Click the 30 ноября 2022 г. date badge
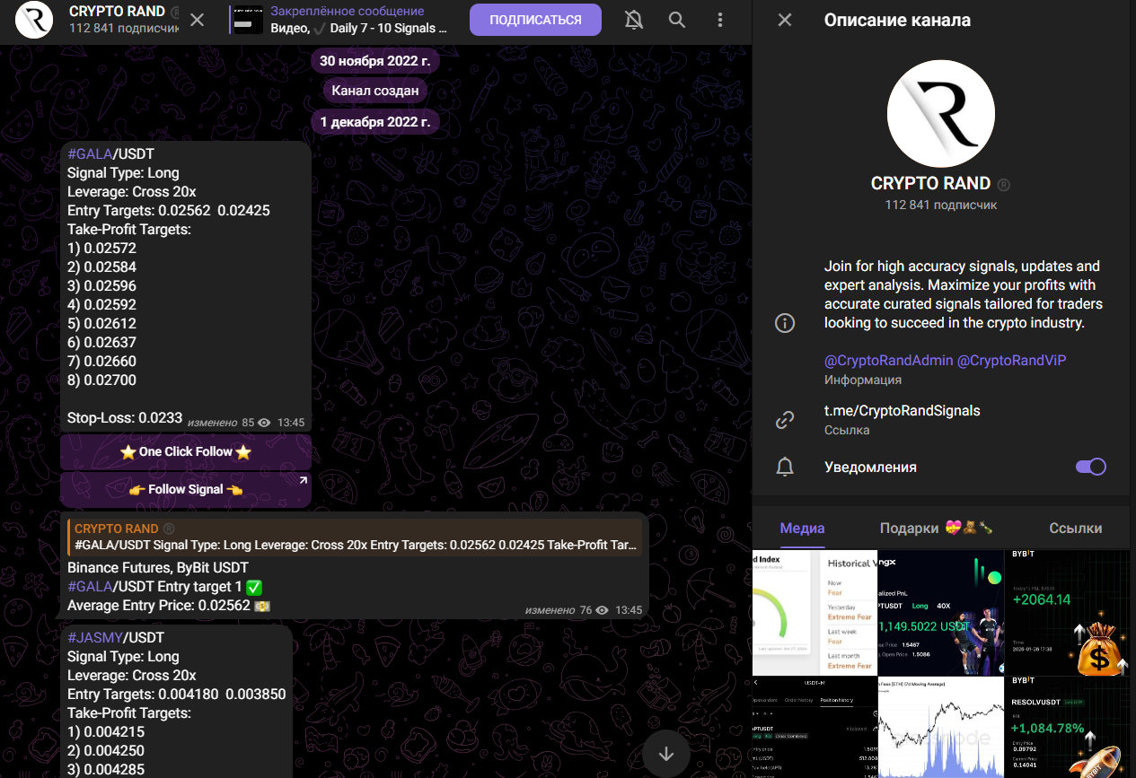This screenshot has height=778, width=1136. (375, 61)
